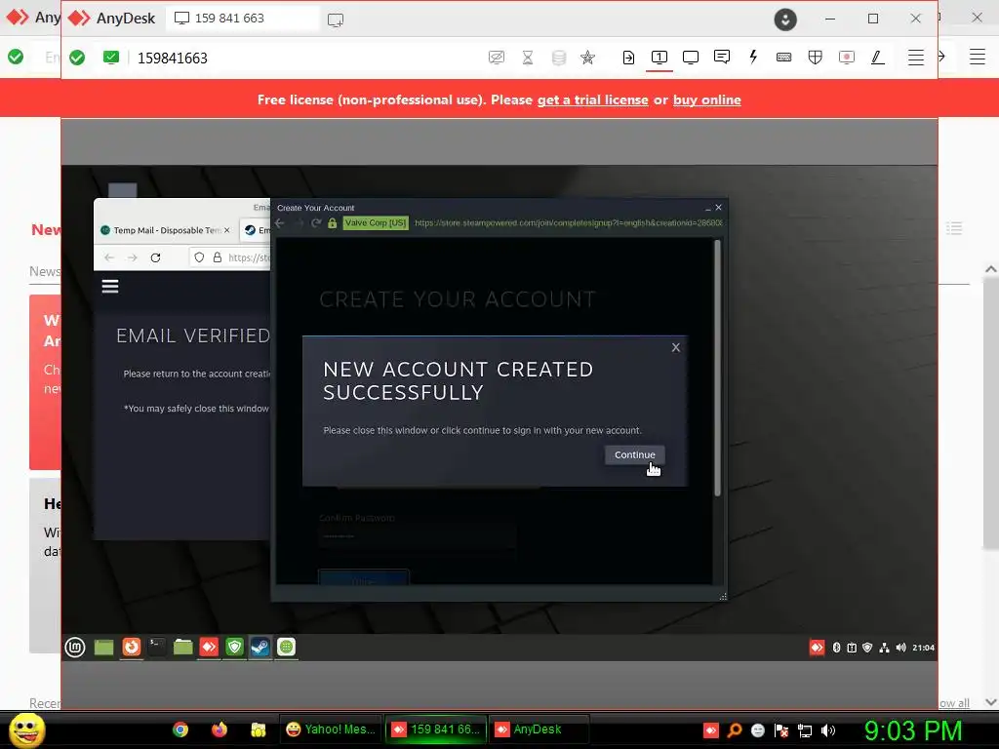
Task: Open the AnyDesk session hamburger menu
Action: pos(915,58)
